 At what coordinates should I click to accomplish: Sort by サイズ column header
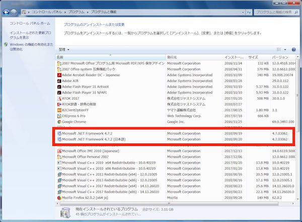click(x=259, y=57)
